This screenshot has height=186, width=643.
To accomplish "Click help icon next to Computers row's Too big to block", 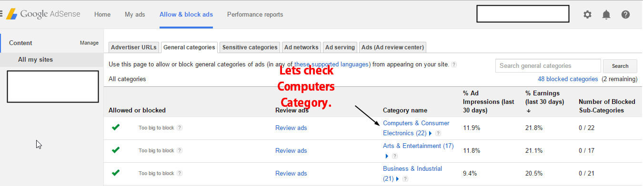I will pos(180,128).
